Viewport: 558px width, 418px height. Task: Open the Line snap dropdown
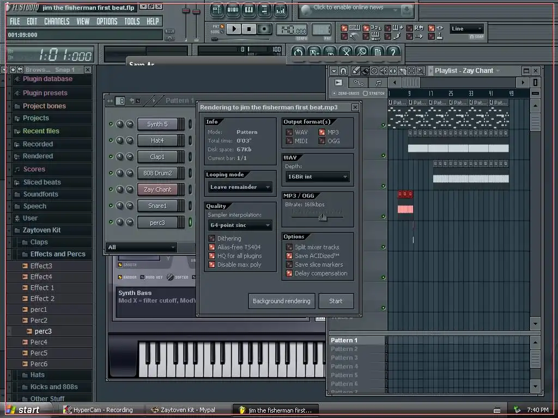click(x=466, y=29)
